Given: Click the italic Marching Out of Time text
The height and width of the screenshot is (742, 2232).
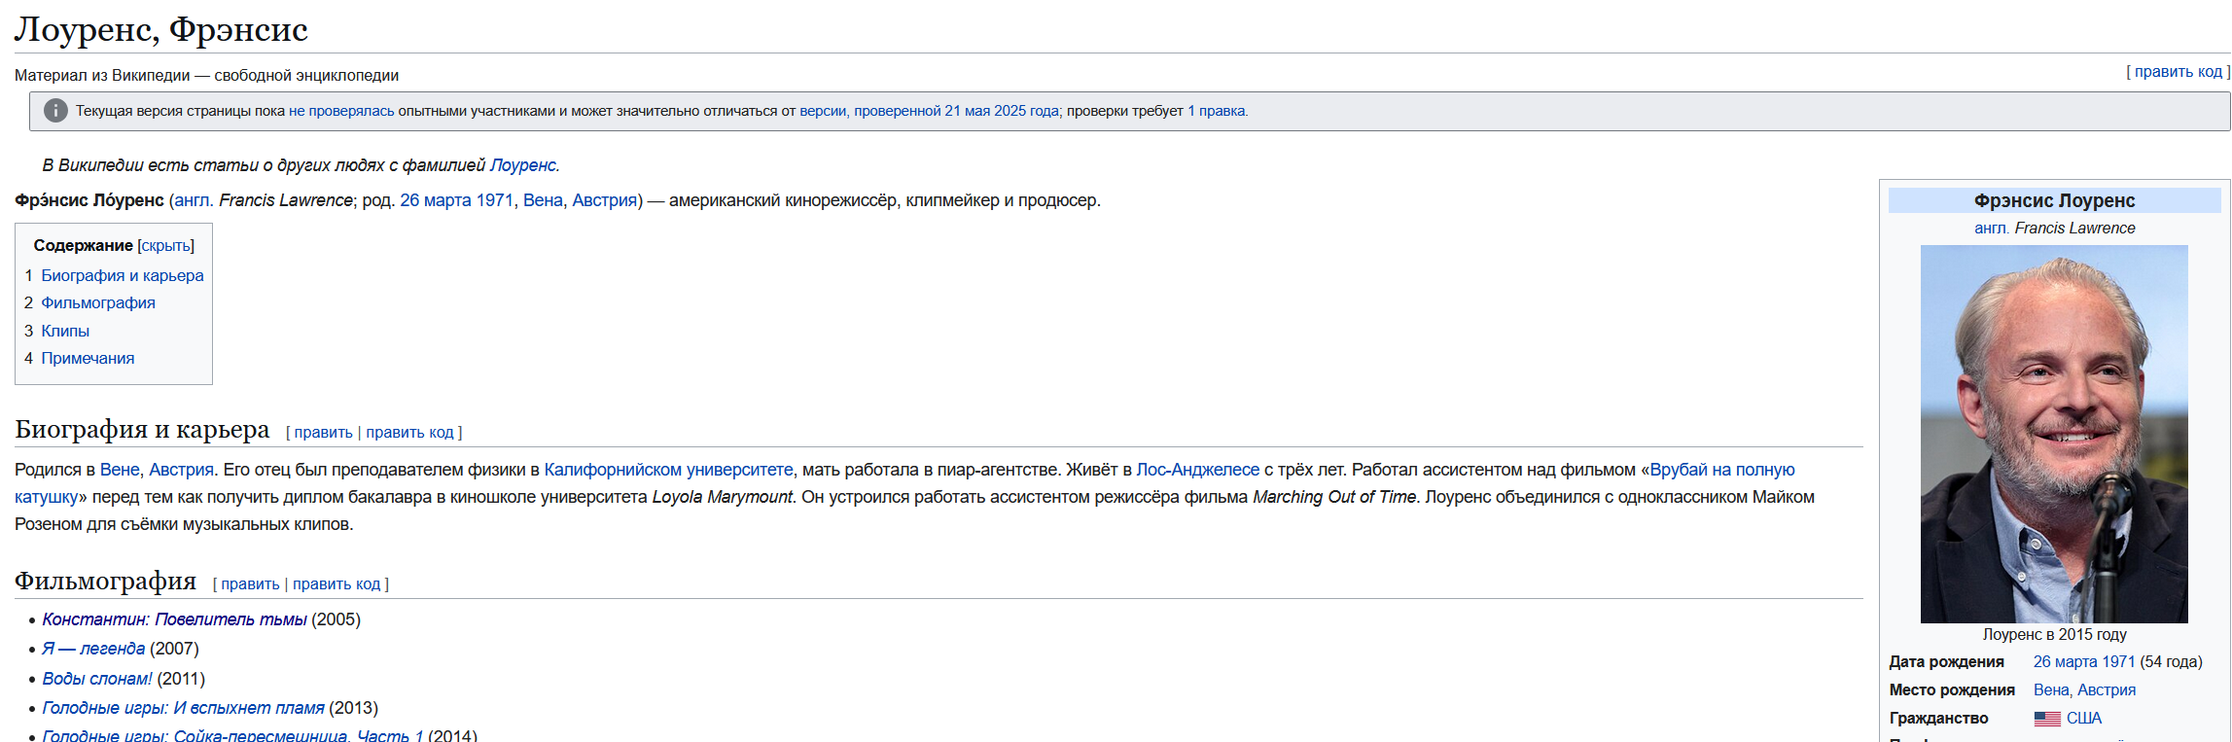Looking at the screenshot, I should [1334, 497].
